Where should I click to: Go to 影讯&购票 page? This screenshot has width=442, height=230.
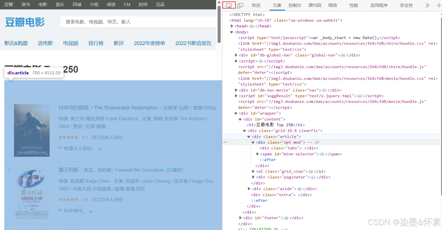tap(16, 43)
